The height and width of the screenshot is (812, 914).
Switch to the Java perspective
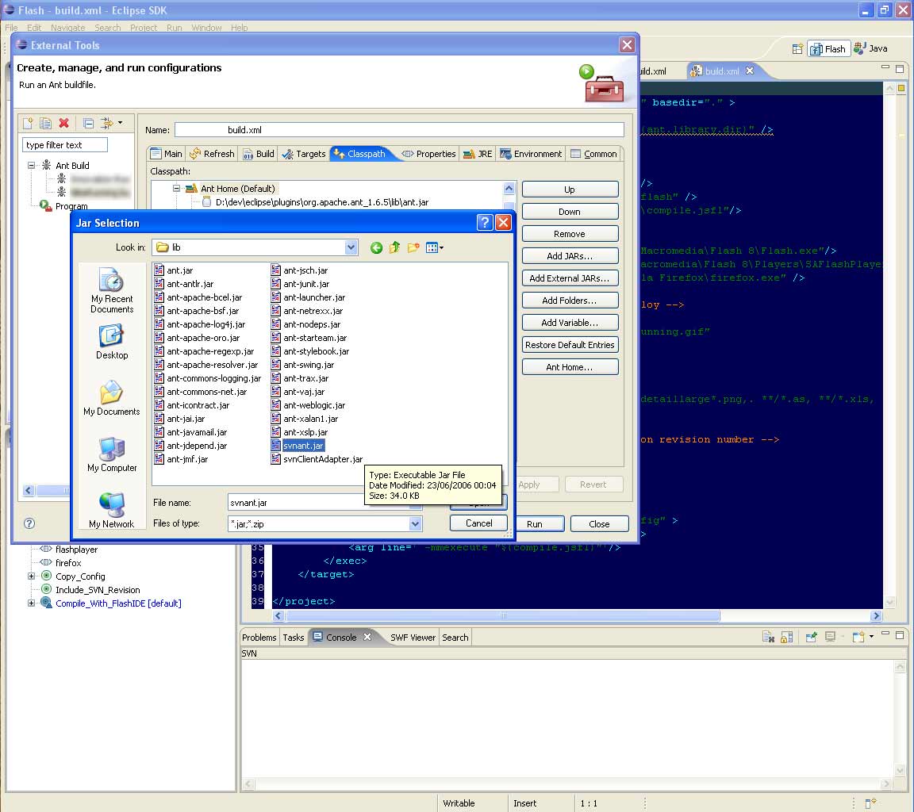[x=871, y=49]
